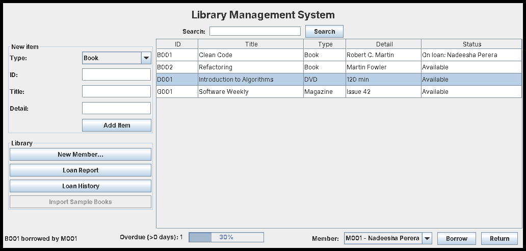The height and width of the screenshot is (251, 526).
Task: Click the Status column header
Action: [x=471, y=44]
